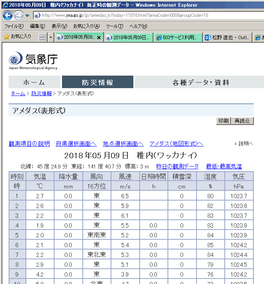Open the ヘルプ(H) menu

138,26
